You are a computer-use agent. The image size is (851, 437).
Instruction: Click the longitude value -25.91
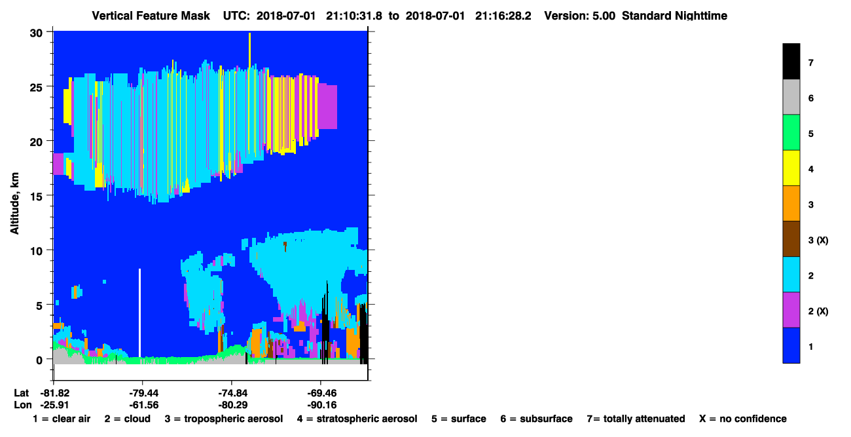click(54, 405)
